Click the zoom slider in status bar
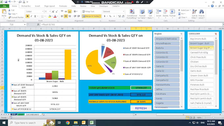224x126 pixels. 213,117
